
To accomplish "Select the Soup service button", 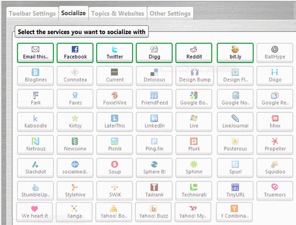I will [x=115, y=168].
